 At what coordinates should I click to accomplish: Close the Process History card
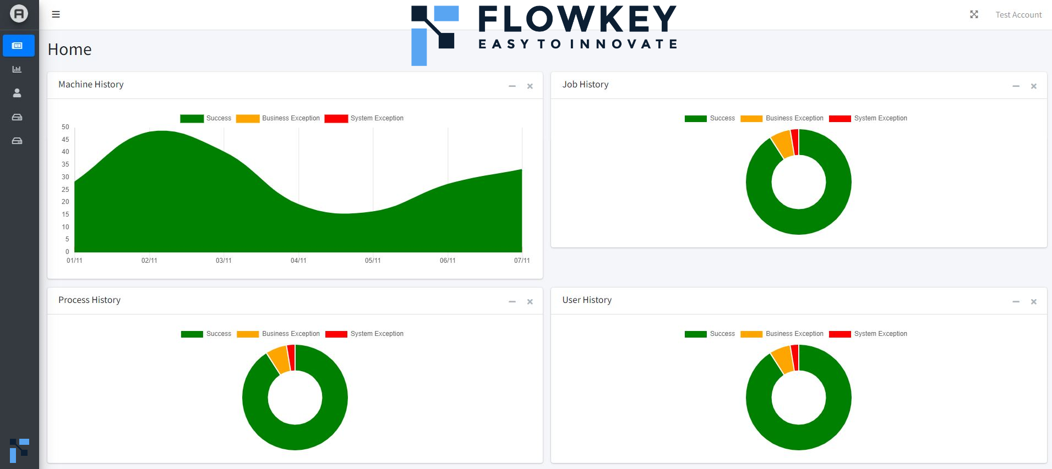(x=530, y=302)
